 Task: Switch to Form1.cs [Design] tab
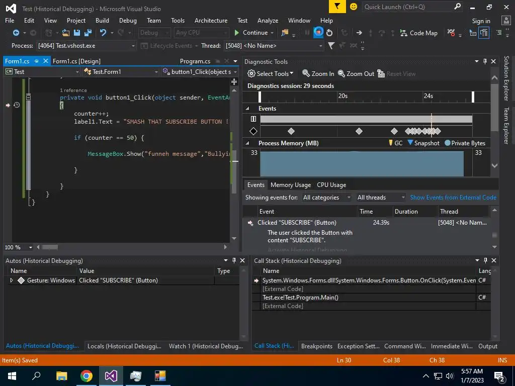76,61
